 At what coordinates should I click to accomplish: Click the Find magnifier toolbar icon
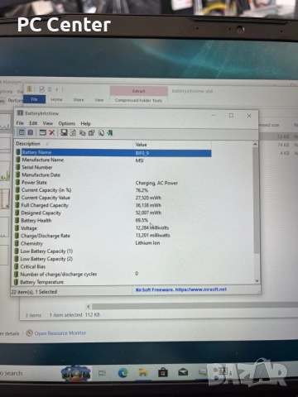[x=101, y=133]
